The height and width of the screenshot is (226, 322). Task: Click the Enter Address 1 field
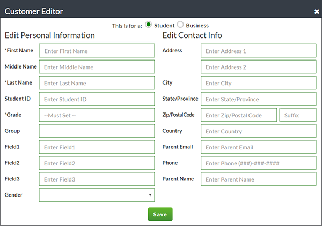tap(258, 51)
